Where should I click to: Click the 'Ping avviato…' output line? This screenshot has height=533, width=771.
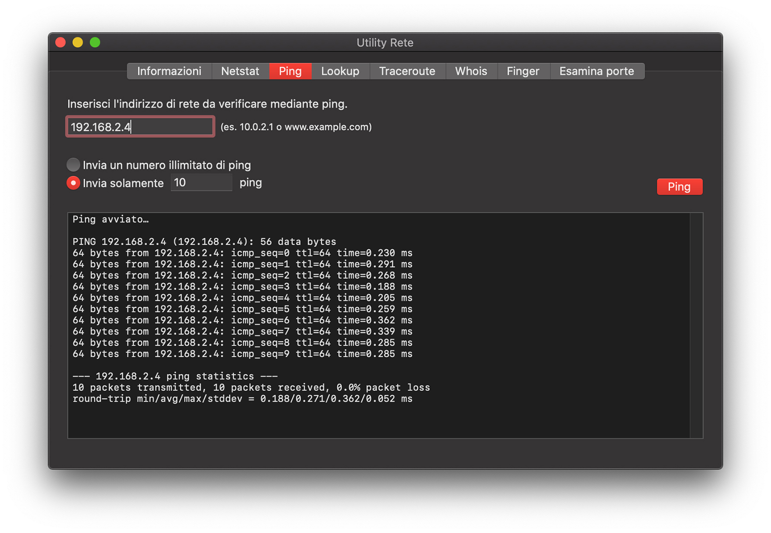111,220
